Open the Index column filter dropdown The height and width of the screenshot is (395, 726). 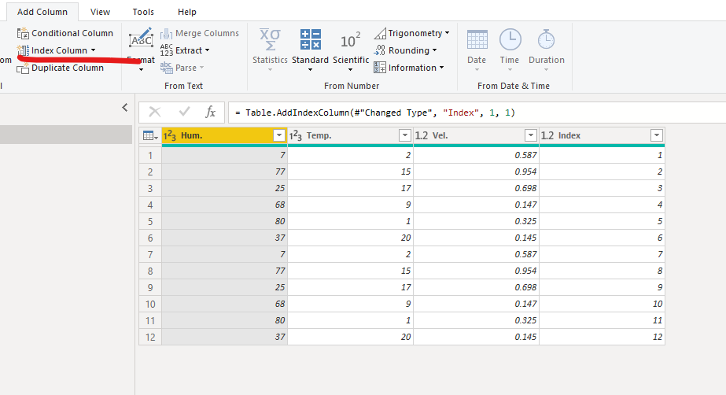(657, 135)
